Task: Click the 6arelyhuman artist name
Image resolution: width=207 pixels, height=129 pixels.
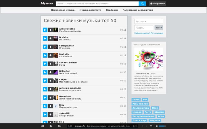Action: click(x=66, y=46)
